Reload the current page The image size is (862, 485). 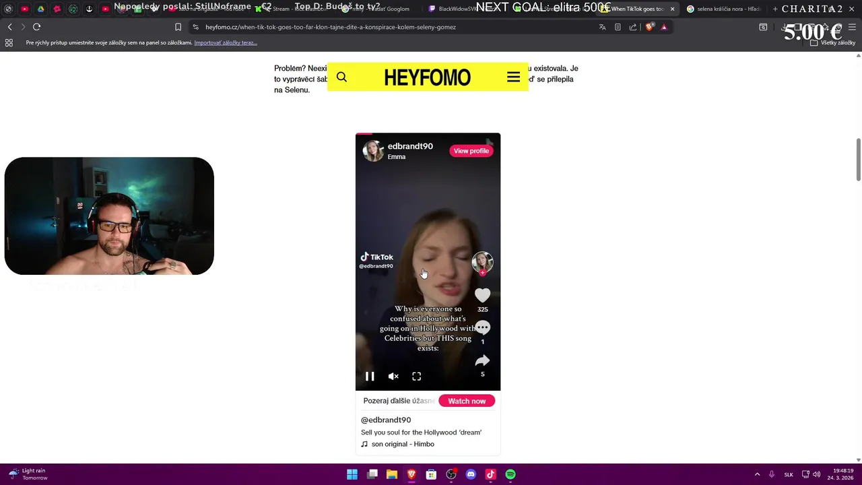click(x=36, y=27)
